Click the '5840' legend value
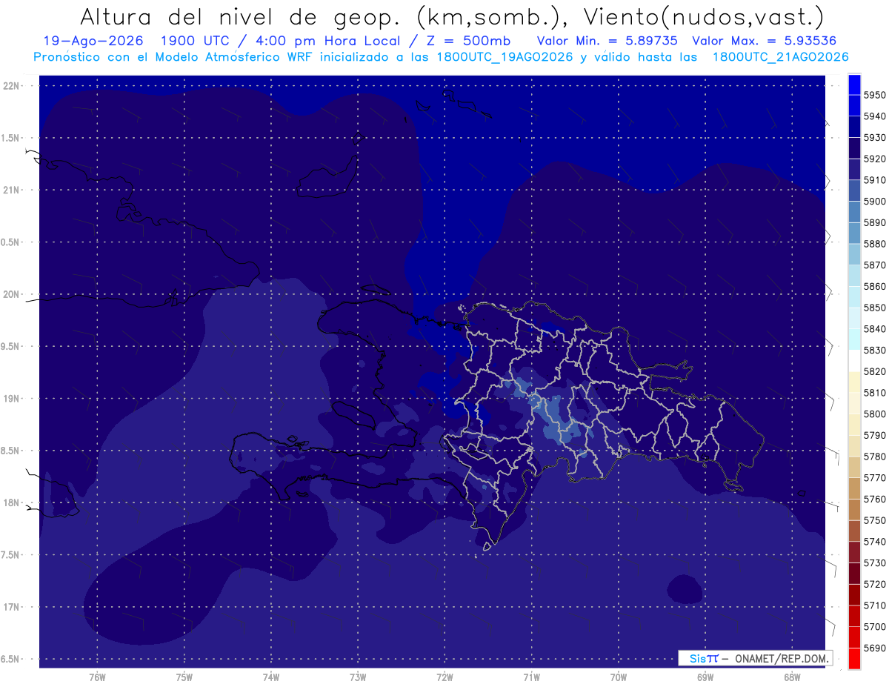The height and width of the screenshot is (687, 889). 875,329
